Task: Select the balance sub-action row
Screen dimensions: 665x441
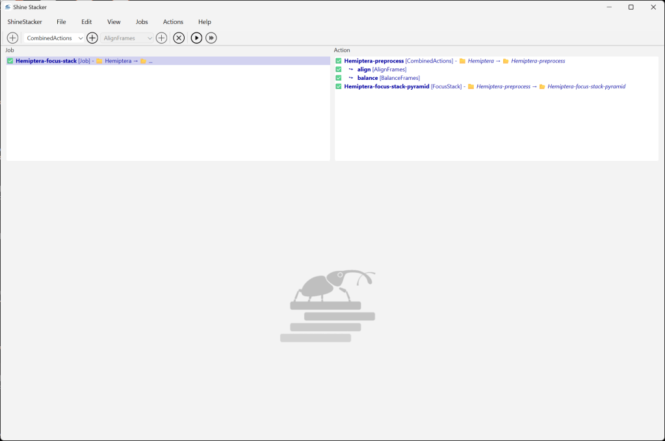Action: click(367, 78)
